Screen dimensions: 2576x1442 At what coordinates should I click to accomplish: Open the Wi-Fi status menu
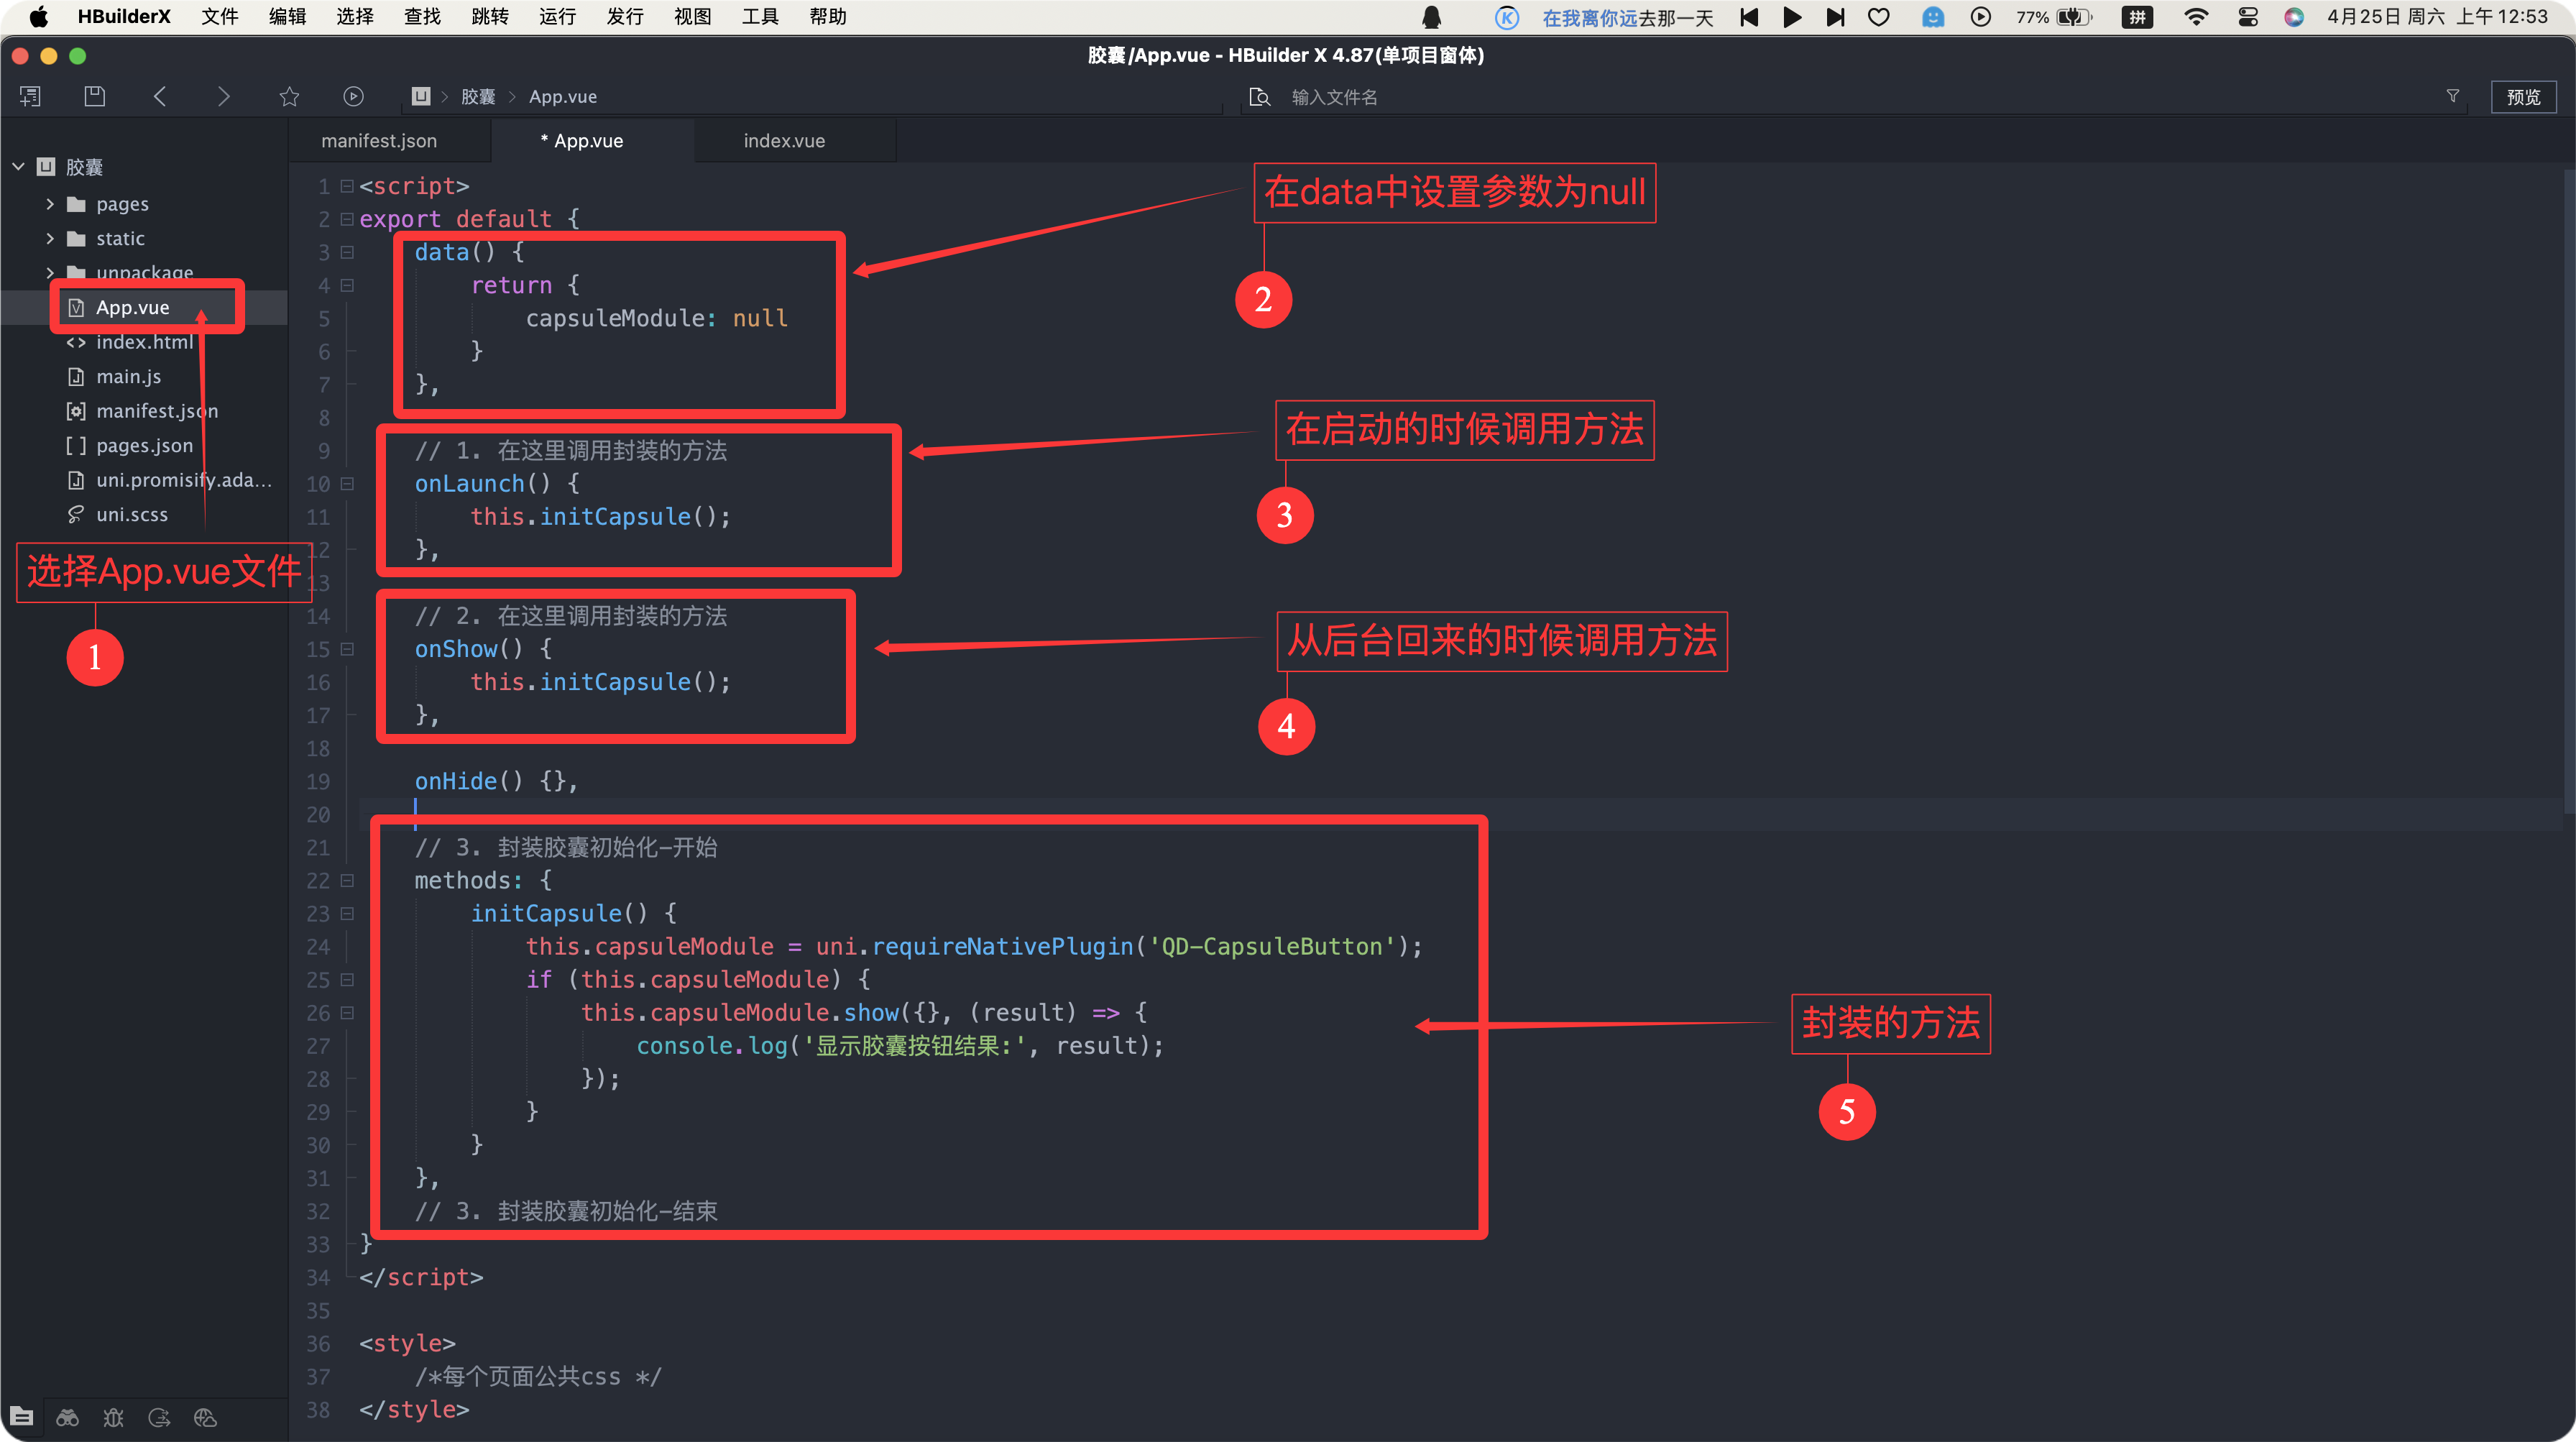(x=2196, y=17)
